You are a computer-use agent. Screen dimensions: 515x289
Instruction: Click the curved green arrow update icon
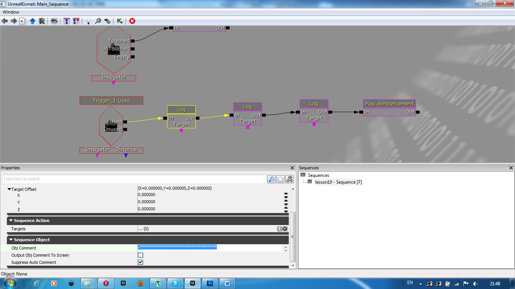[x=107, y=21]
